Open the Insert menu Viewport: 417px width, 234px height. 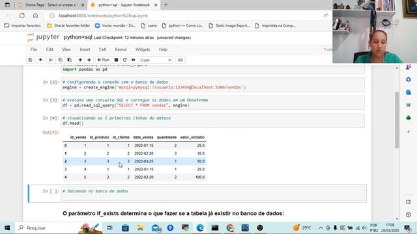85,49
